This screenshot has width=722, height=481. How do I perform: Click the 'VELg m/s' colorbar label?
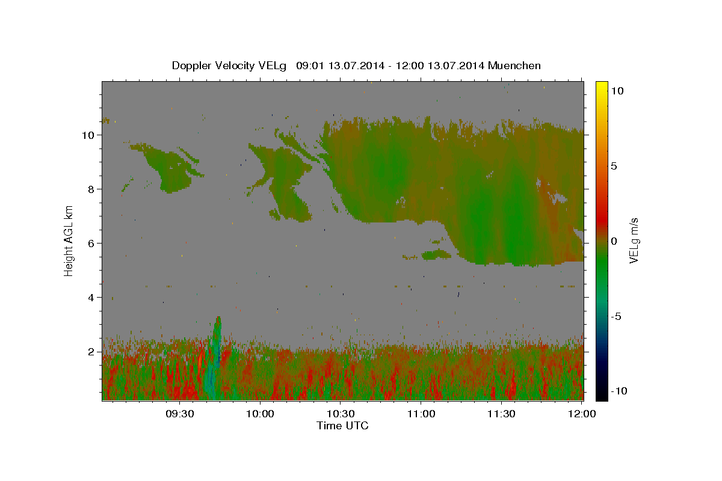[634, 240]
